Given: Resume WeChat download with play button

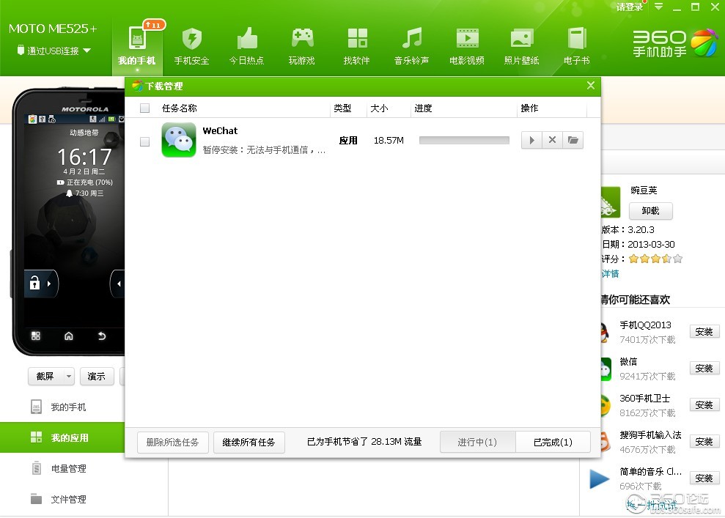Looking at the screenshot, I should [x=531, y=140].
